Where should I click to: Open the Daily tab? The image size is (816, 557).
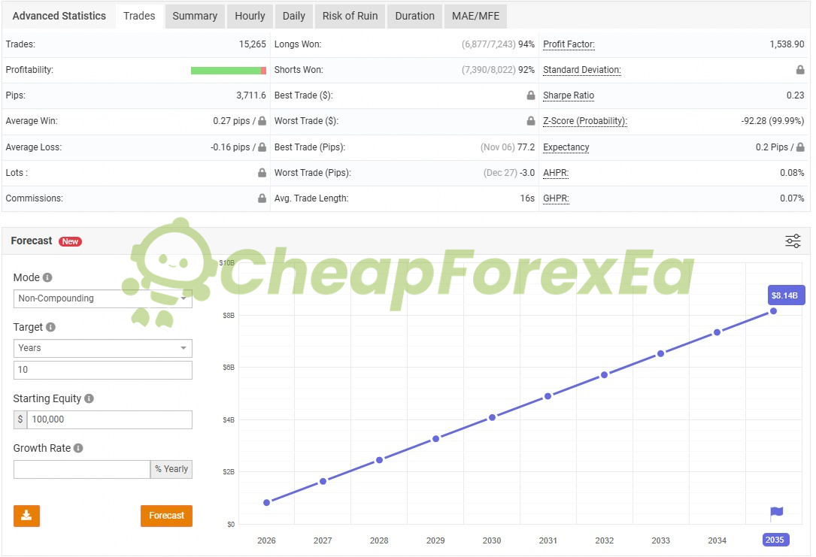(x=293, y=16)
